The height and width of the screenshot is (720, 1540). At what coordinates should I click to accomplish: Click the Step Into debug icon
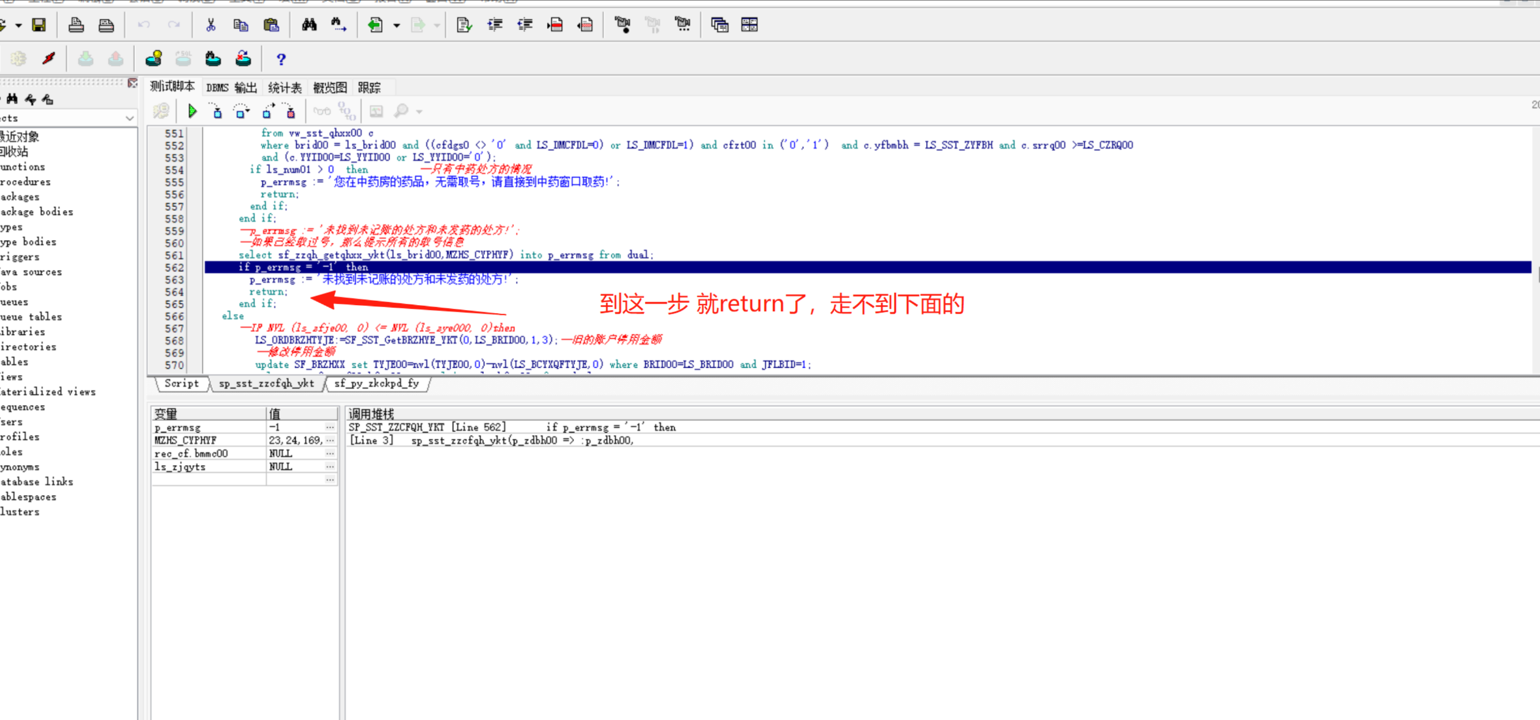pos(217,111)
